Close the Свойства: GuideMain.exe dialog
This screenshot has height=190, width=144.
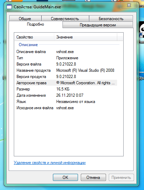(129, 5)
